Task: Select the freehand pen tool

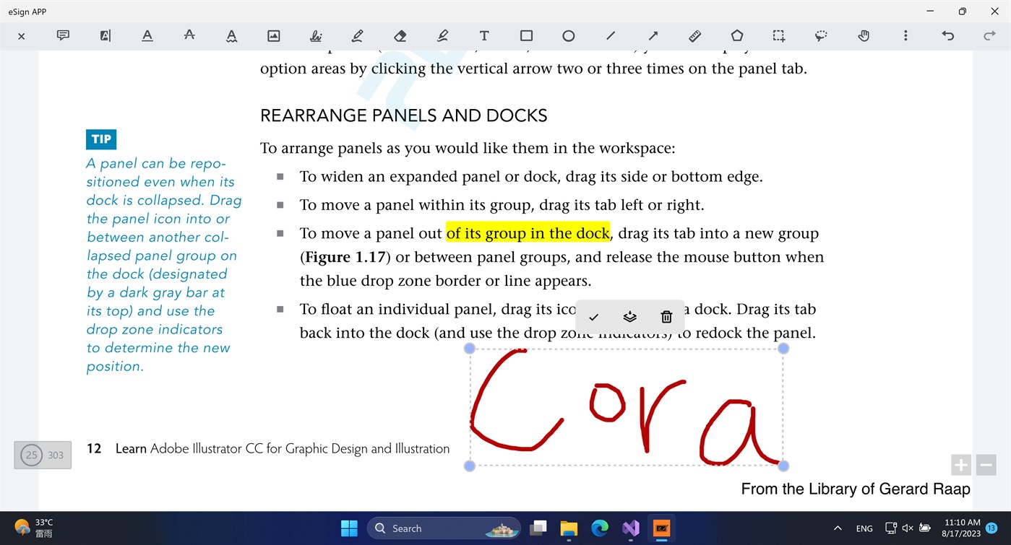Action: click(358, 35)
